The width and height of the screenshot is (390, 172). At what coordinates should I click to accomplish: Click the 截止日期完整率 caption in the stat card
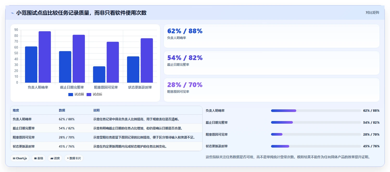[x=178, y=65]
